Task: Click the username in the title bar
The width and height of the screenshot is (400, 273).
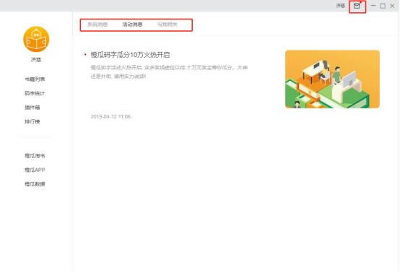Action: tap(341, 6)
